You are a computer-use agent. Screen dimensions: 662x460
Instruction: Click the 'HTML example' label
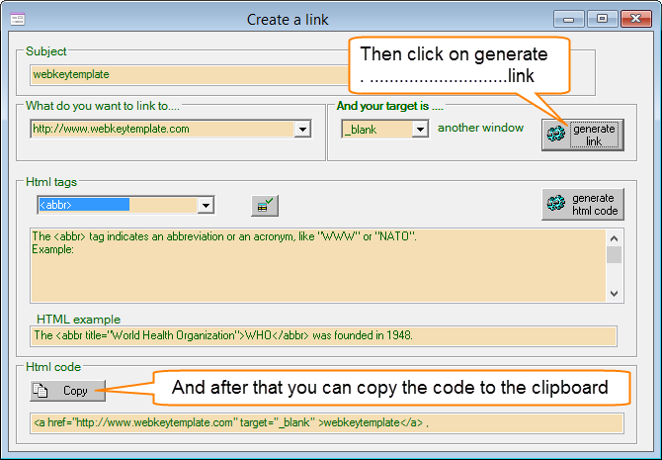coord(78,320)
